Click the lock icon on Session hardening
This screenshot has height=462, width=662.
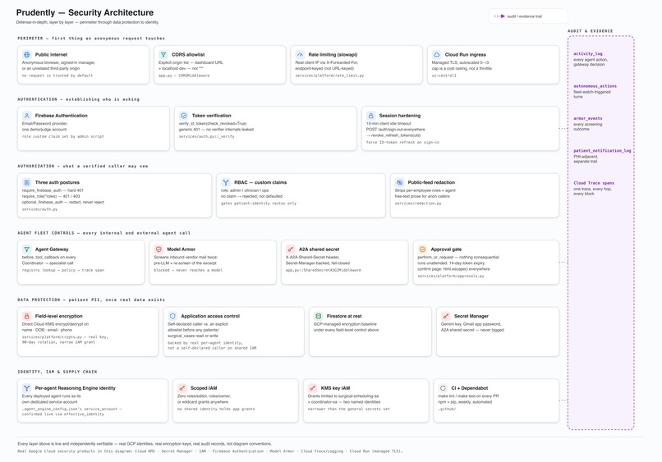(x=370, y=115)
